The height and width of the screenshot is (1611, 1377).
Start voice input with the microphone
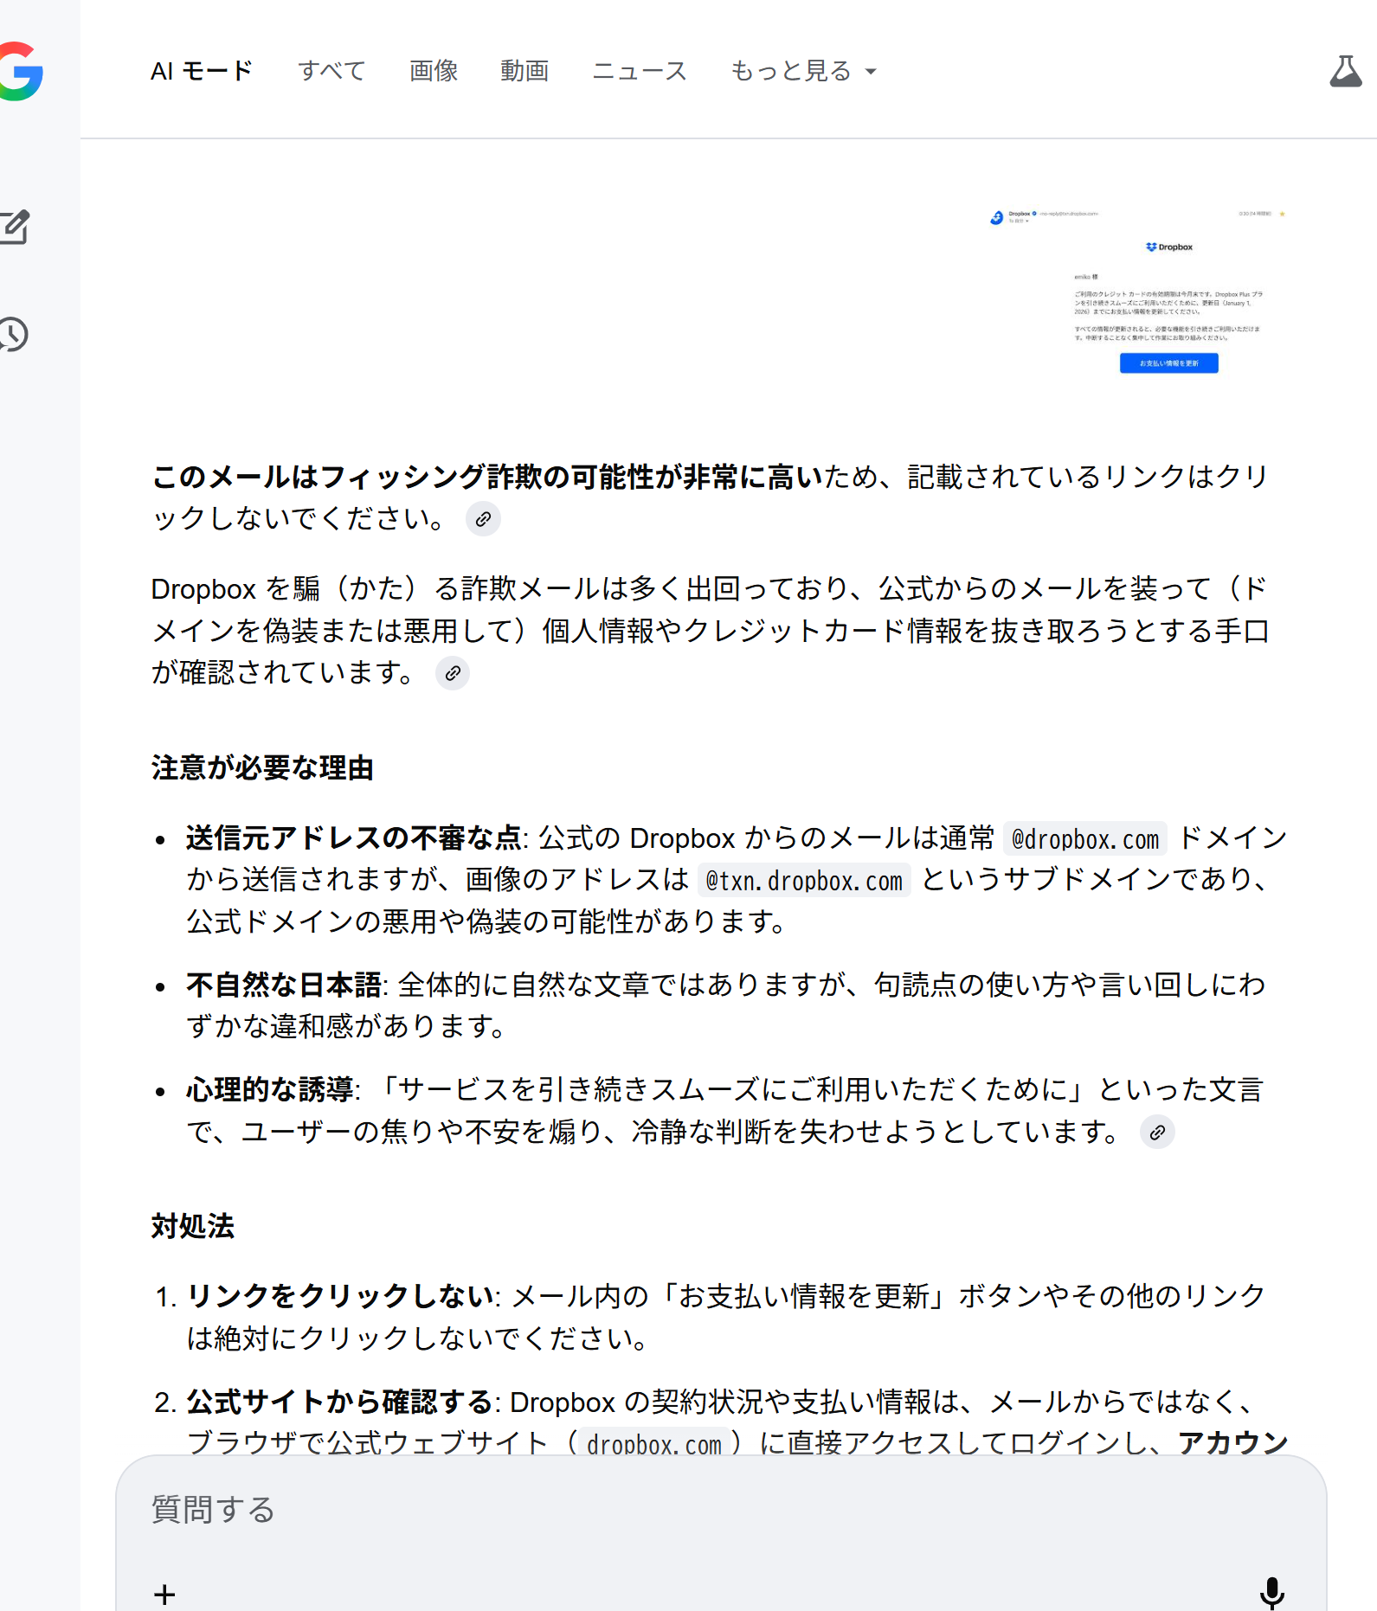(x=1271, y=1593)
